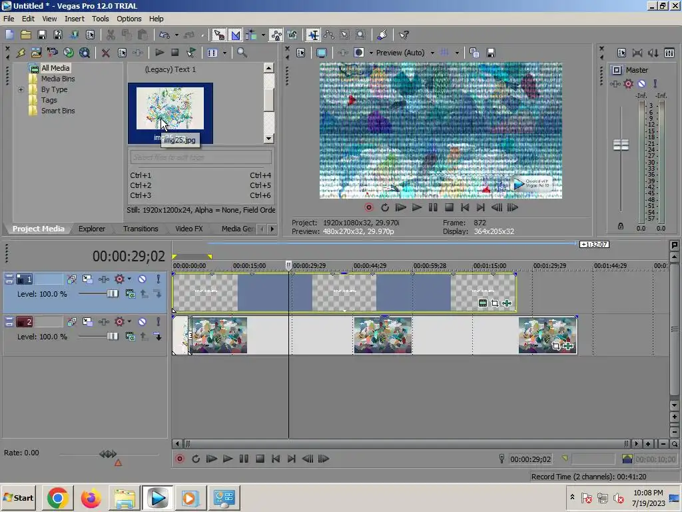This screenshot has height=512, width=682.
Task: Select the img25.jpg media thumbnail
Action: [170, 113]
